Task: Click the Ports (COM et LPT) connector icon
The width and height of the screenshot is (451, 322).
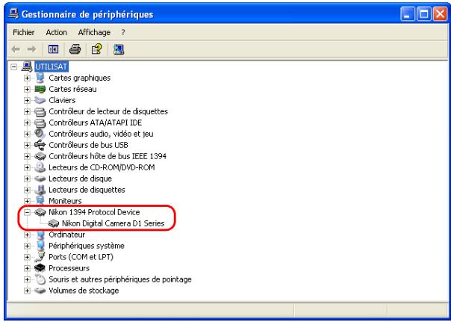Action: click(40, 257)
